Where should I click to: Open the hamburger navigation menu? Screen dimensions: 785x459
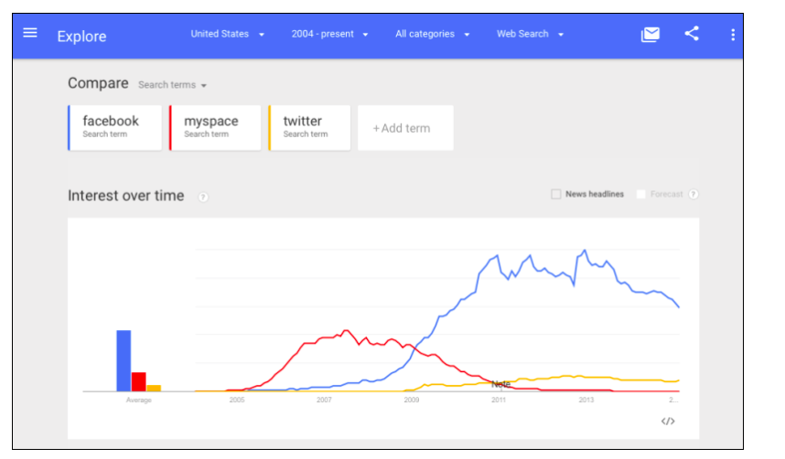(x=30, y=33)
